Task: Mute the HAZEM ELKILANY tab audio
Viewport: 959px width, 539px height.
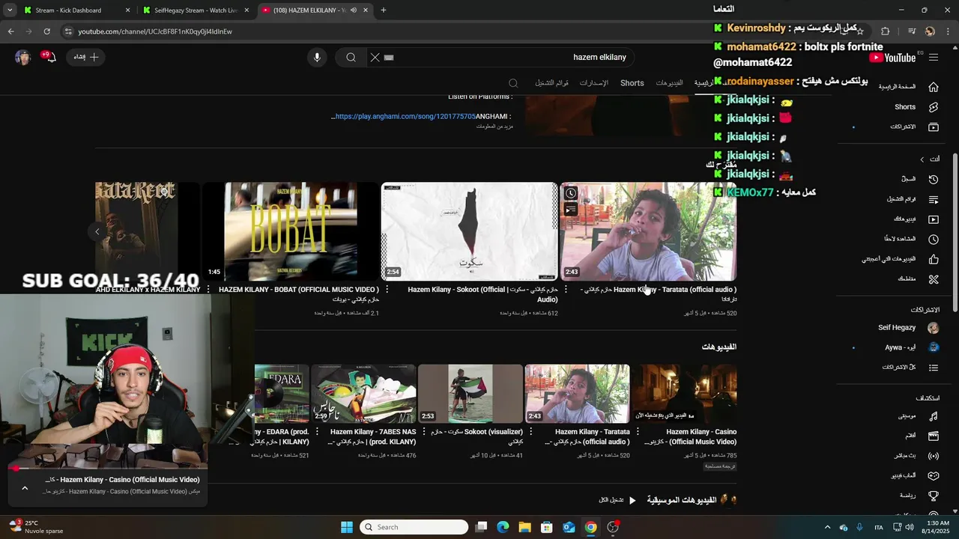Action: 354,10
